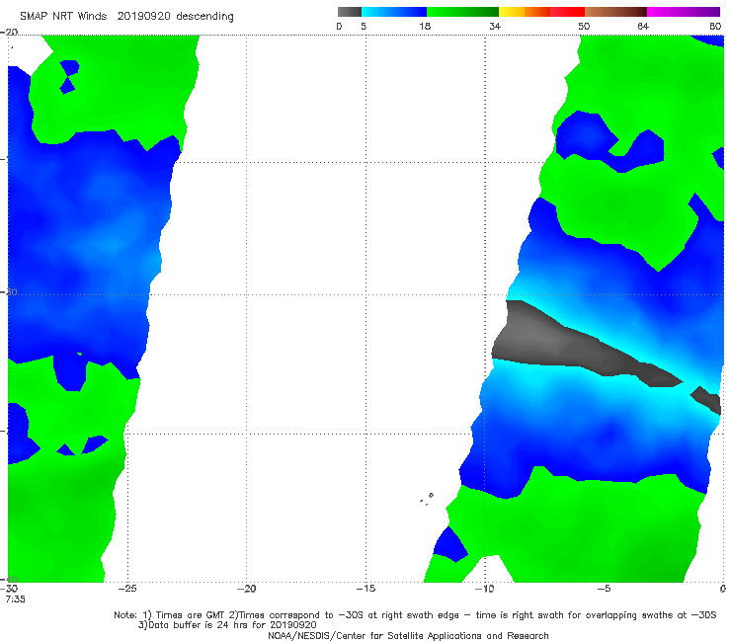731x642 pixels.
Task: Click the '-5' longitude axis label
Action: point(604,589)
